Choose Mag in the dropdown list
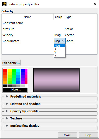The width and height of the screenshot is (99, 139). pyautogui.click(x=60, y=46)
